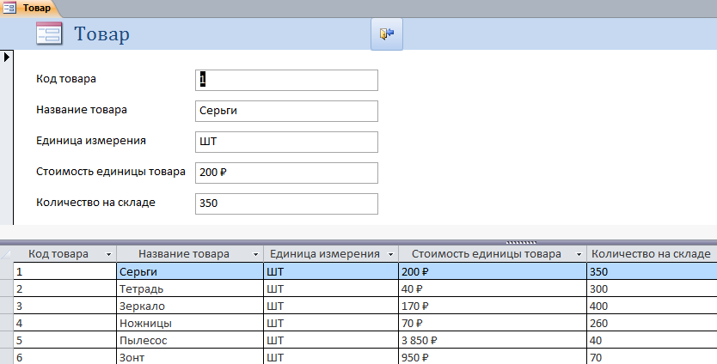Click the Единица измерения field with ШТ
This screenshot has width=717, height=364.
point(286,142)
